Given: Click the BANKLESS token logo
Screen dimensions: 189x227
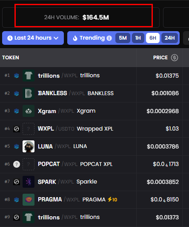Looking at the screenshot, I should click(29, 93).
